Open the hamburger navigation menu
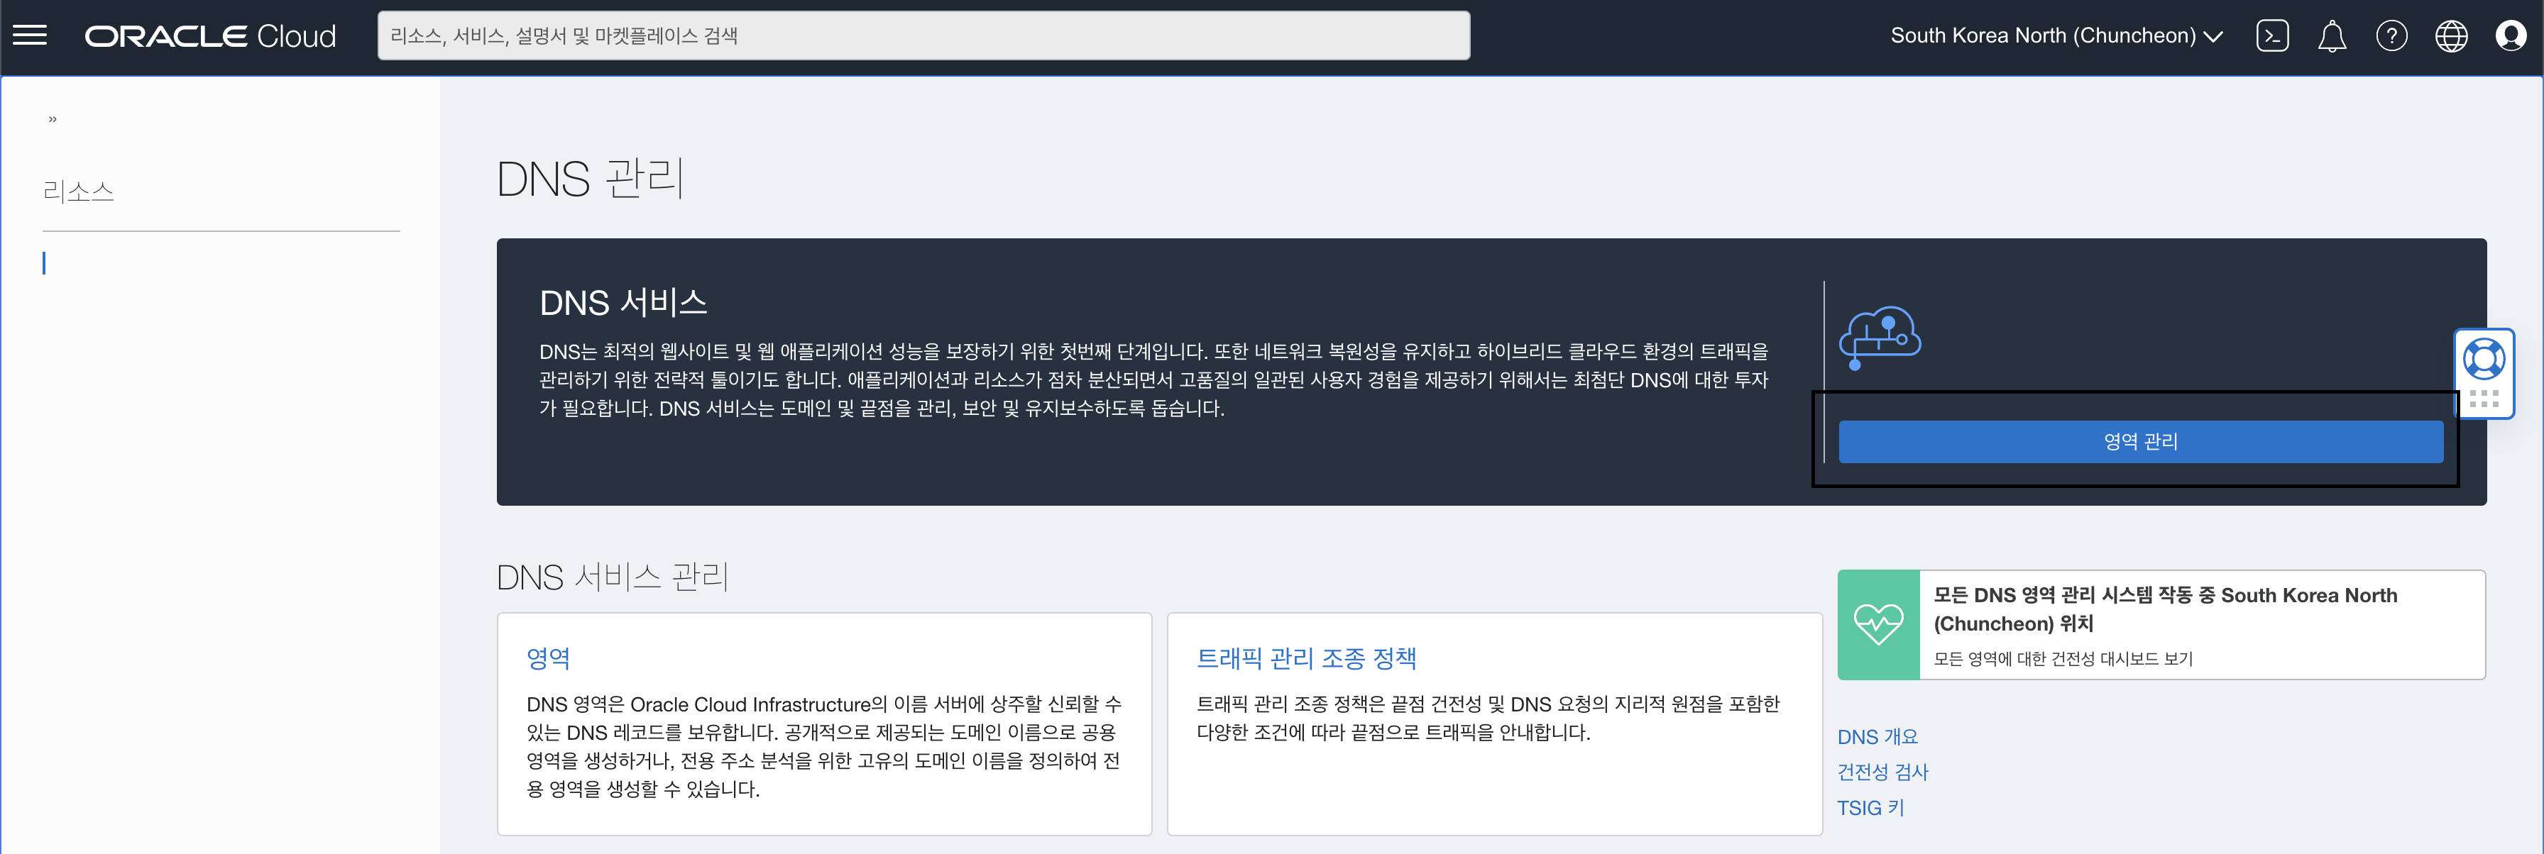Screen dimensions: 2544x854 30,35
